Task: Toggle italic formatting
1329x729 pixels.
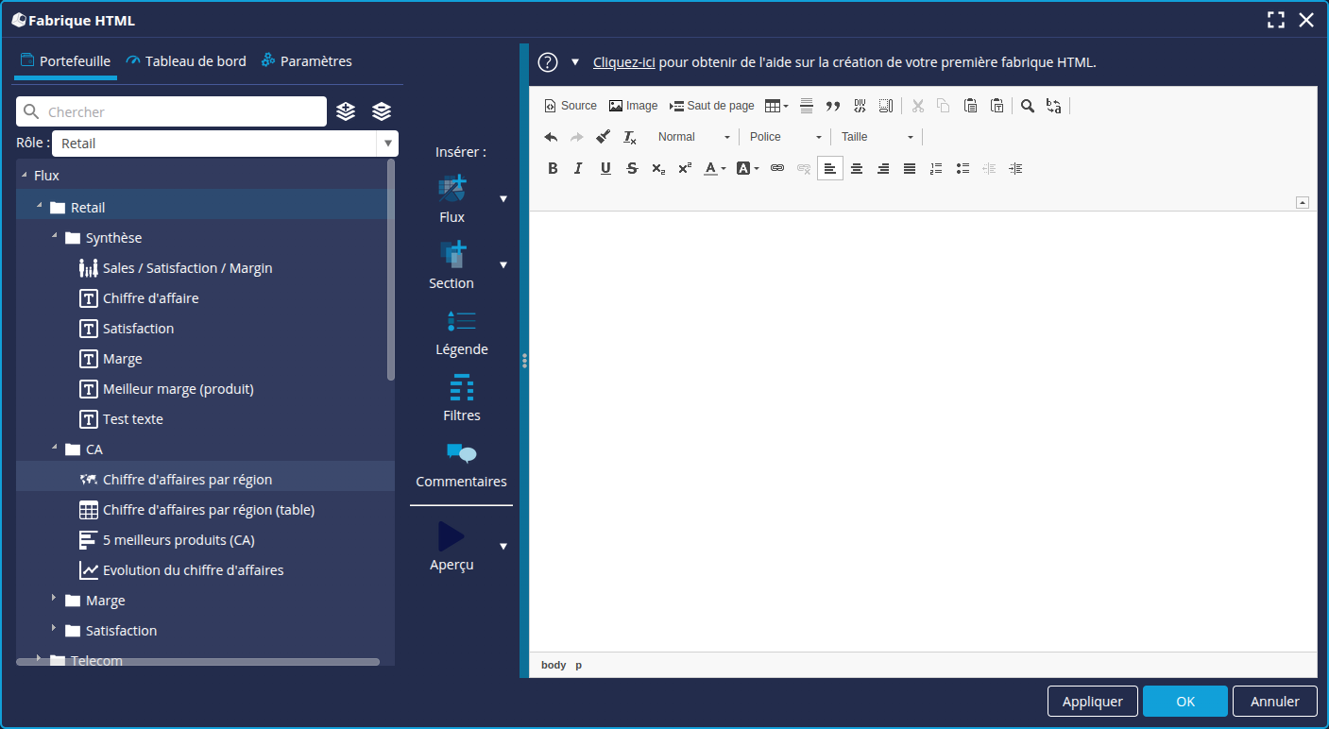Action: tap(579, 168)
